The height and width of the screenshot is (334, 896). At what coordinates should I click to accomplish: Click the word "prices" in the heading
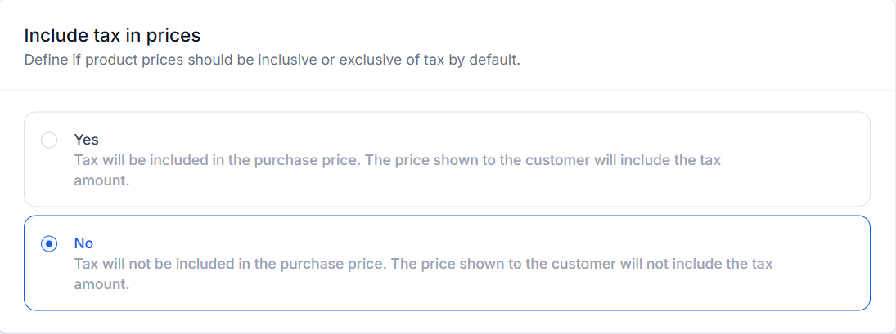178,35
